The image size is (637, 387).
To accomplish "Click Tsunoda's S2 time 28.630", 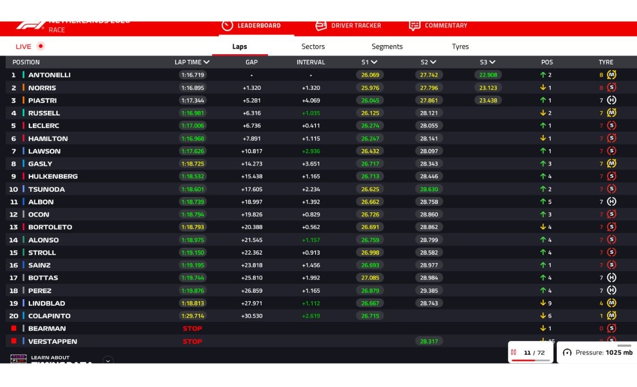I will [429, 189].
